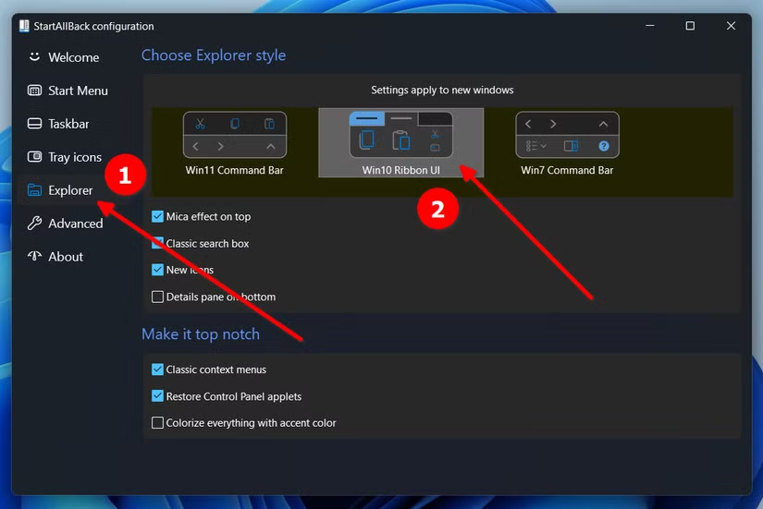The height and width of the screenshot is (509, 763).
Task: Choose the Win11 Command Bar style
Action: point(235,143)
